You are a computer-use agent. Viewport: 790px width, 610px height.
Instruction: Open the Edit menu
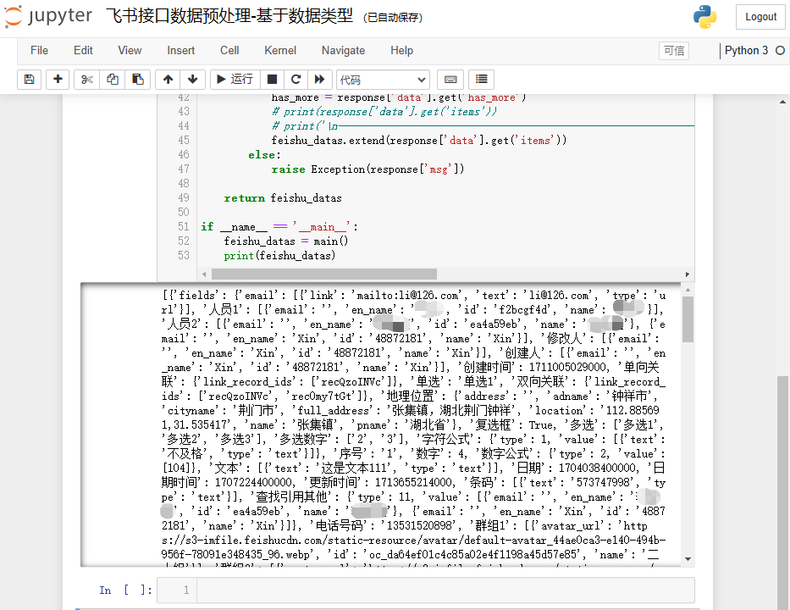tap(83, 51)
